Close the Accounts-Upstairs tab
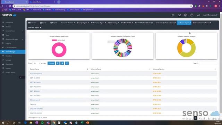222x125 pixels. [x=74, y=23]
